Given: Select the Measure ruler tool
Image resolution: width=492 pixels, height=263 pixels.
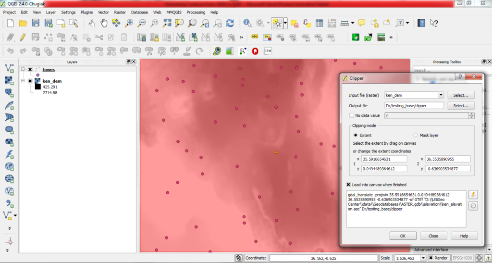Looking at the screenshot, I should click(344, 23).
